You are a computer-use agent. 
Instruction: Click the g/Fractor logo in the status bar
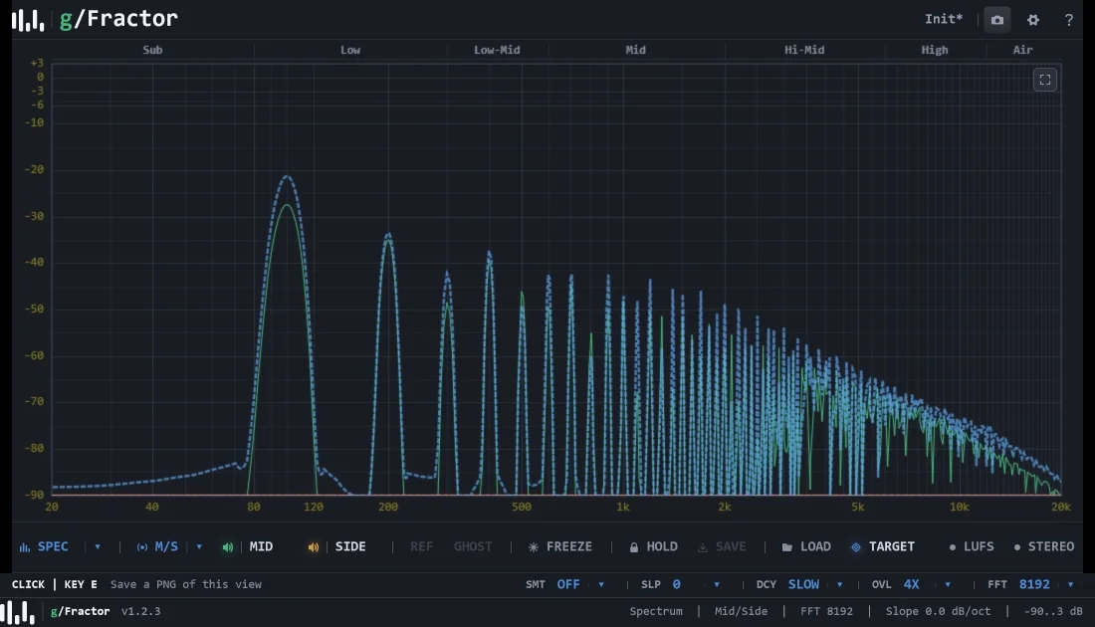pos(18,612)
